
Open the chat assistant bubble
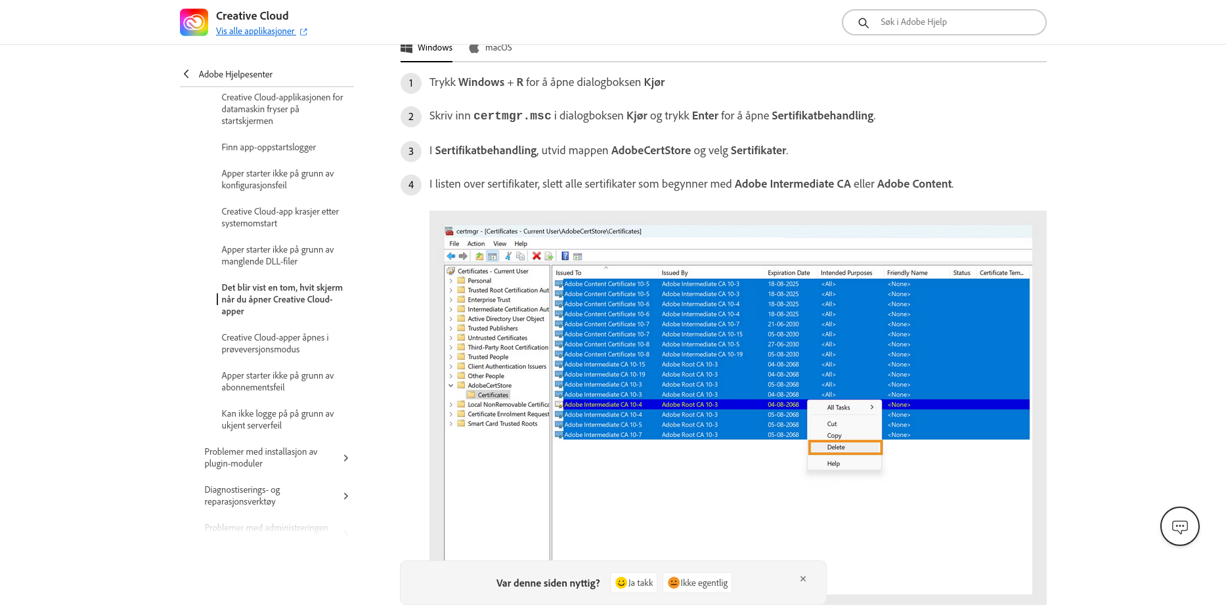1180,526
